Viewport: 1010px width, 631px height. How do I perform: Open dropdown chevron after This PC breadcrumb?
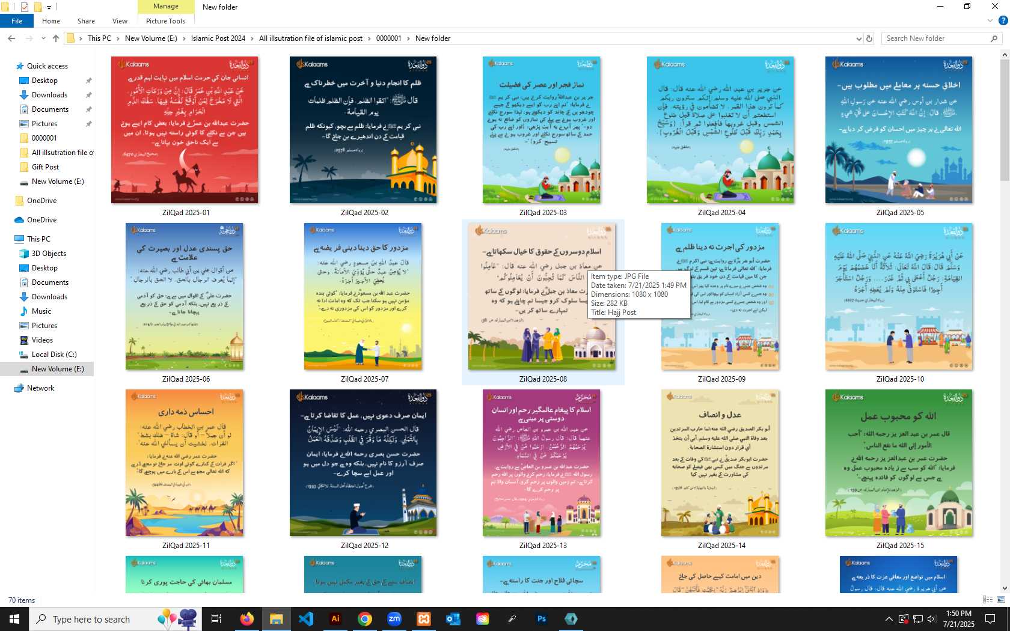(x=118, y=38)
